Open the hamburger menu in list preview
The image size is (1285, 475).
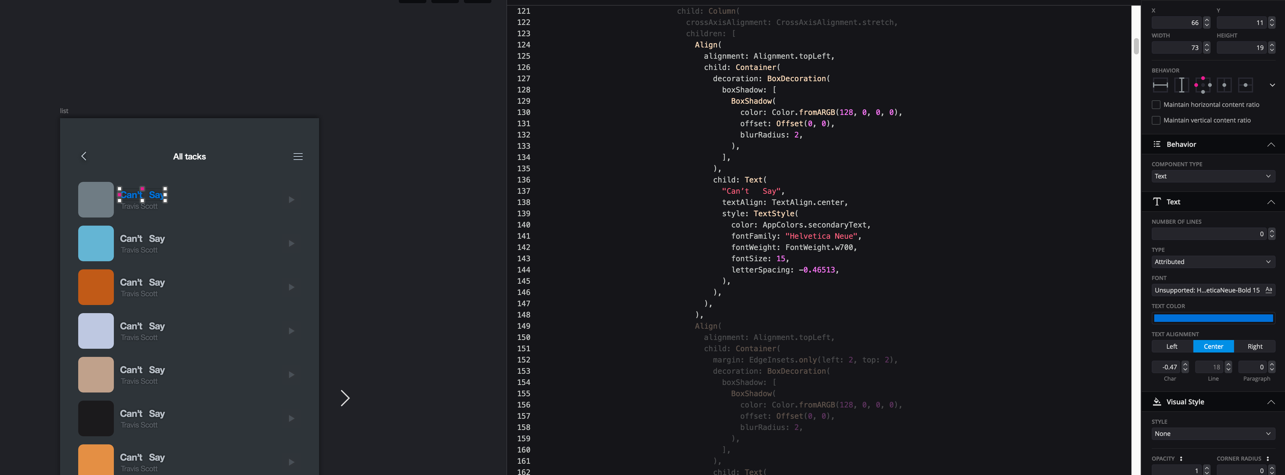tap(298, 157)
